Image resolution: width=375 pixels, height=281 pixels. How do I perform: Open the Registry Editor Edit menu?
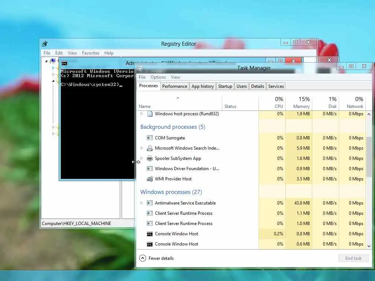point(59,53)
